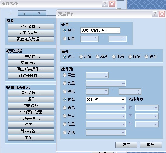
Task: Choose 除法 operation
Action: [x=130, y=57]
